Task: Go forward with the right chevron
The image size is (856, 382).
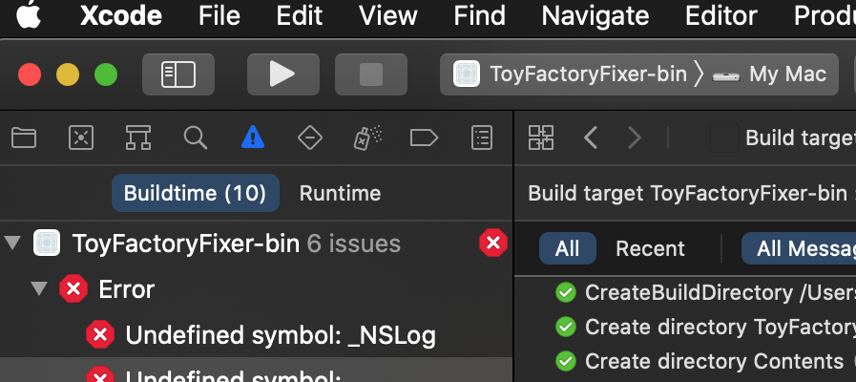Action: (634, 138)
